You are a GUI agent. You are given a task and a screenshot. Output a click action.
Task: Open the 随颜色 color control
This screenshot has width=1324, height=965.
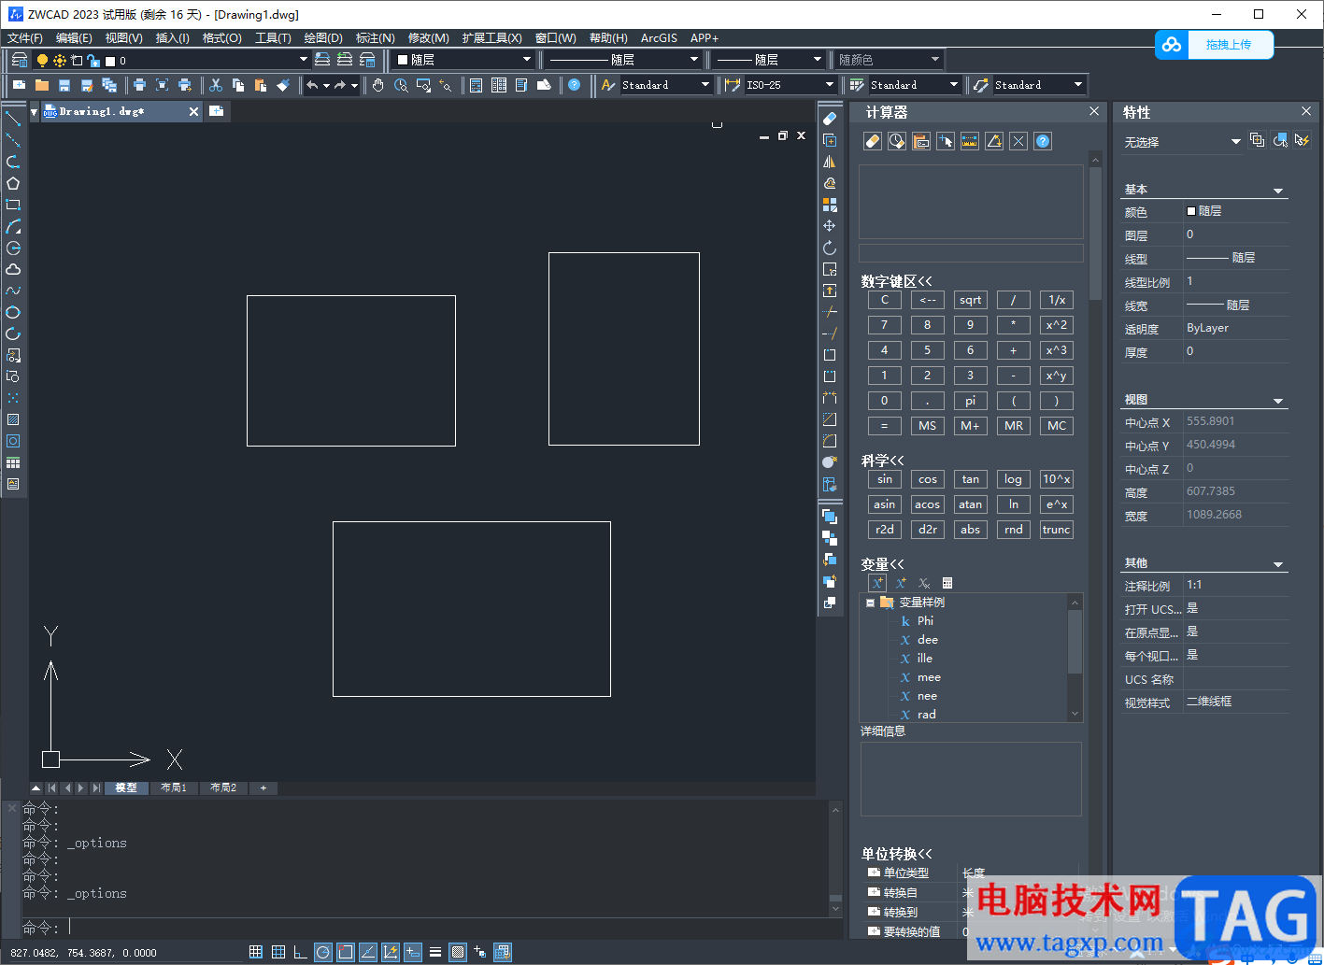coord(889,60)
